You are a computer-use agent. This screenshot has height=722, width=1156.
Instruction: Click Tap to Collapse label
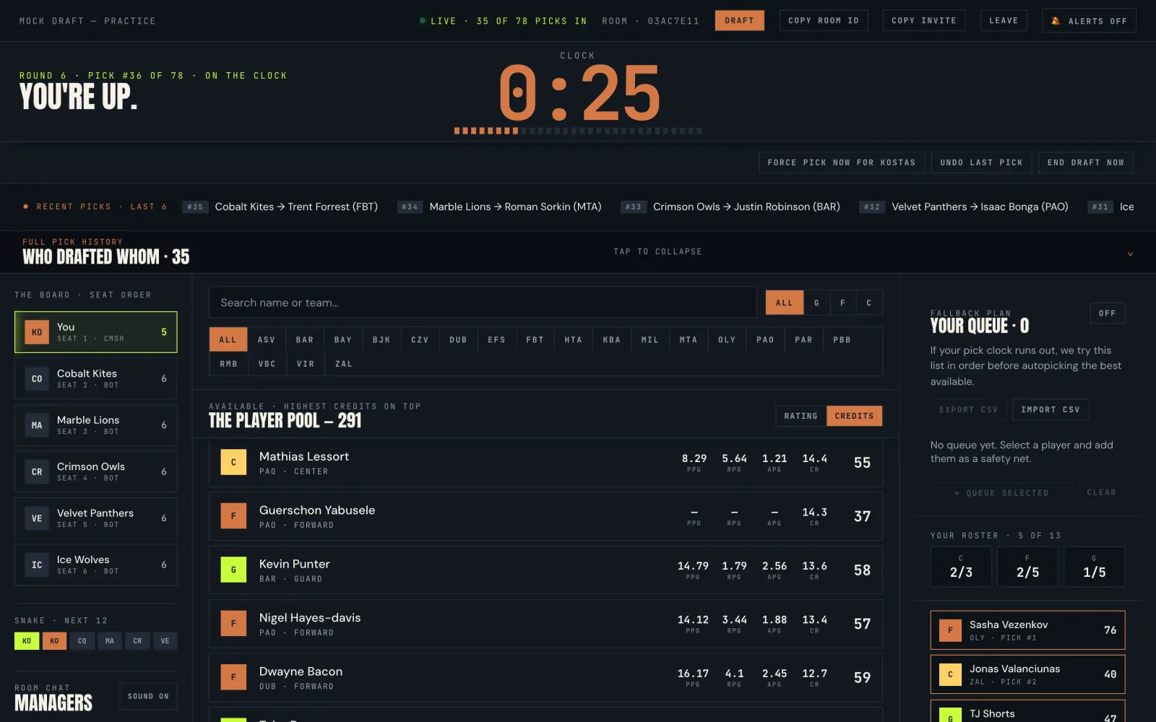657,251
